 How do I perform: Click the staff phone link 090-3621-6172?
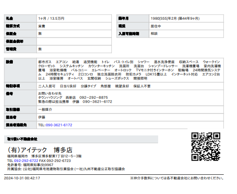pos(59,125)
